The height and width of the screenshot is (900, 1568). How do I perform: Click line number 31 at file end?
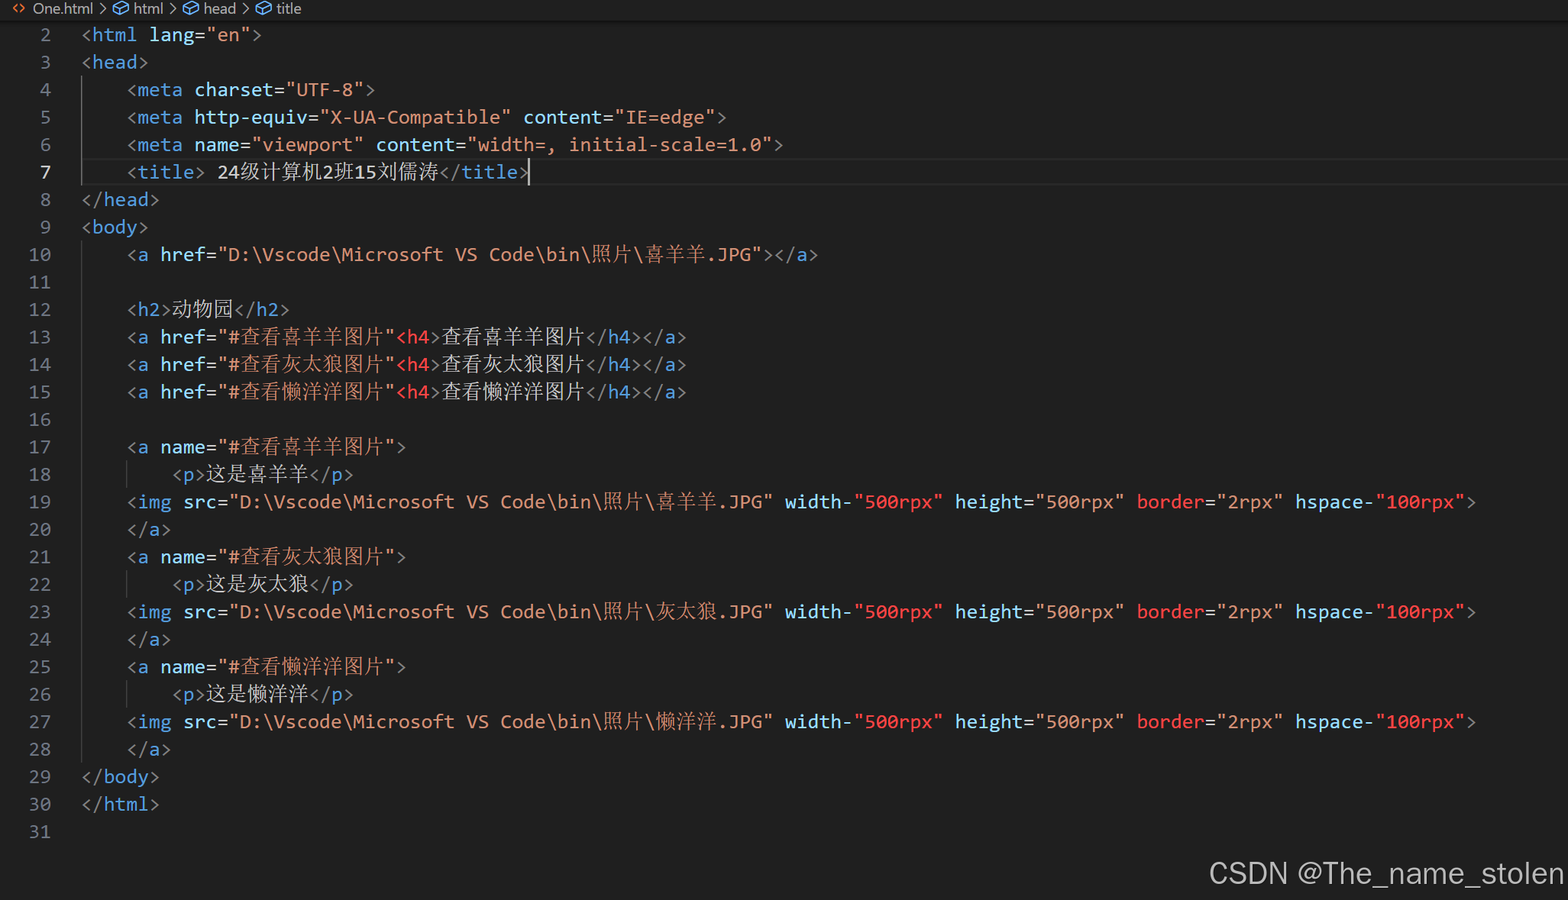(40, 832)
